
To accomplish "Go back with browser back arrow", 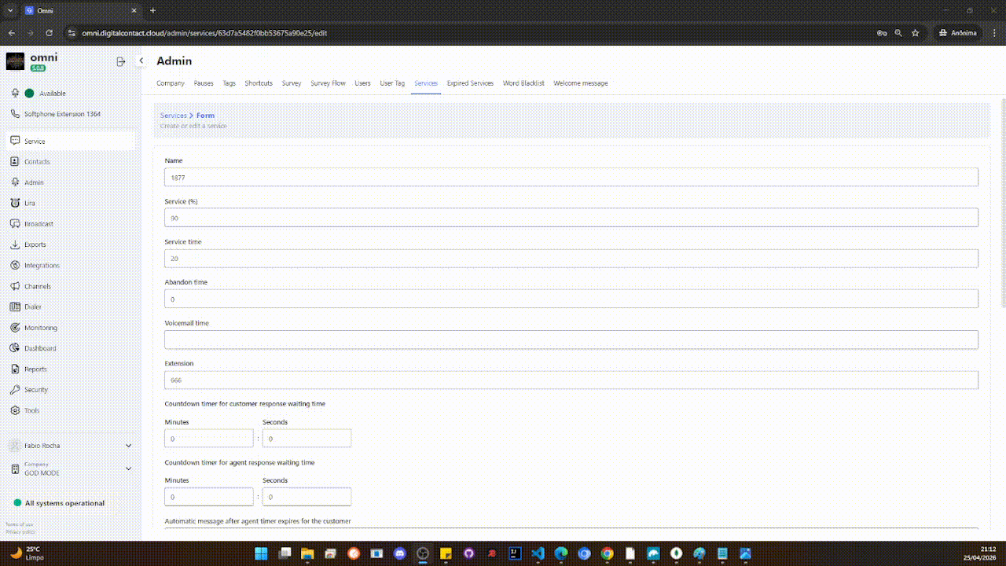I will tap(11, 33).
